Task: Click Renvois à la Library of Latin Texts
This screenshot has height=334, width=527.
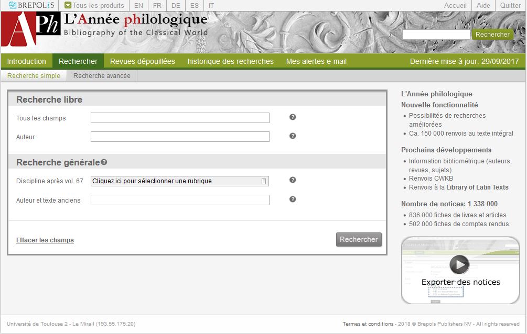Action: (x=458, y=187)
